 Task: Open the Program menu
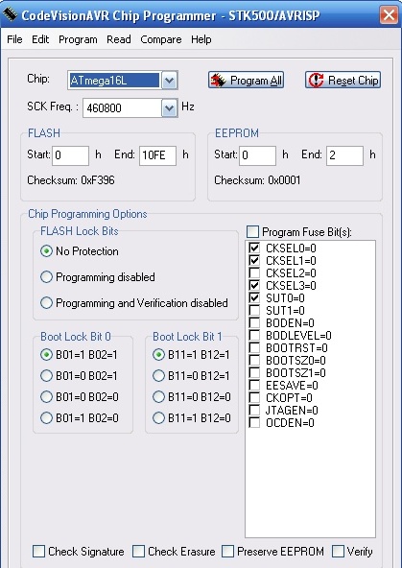78,39
